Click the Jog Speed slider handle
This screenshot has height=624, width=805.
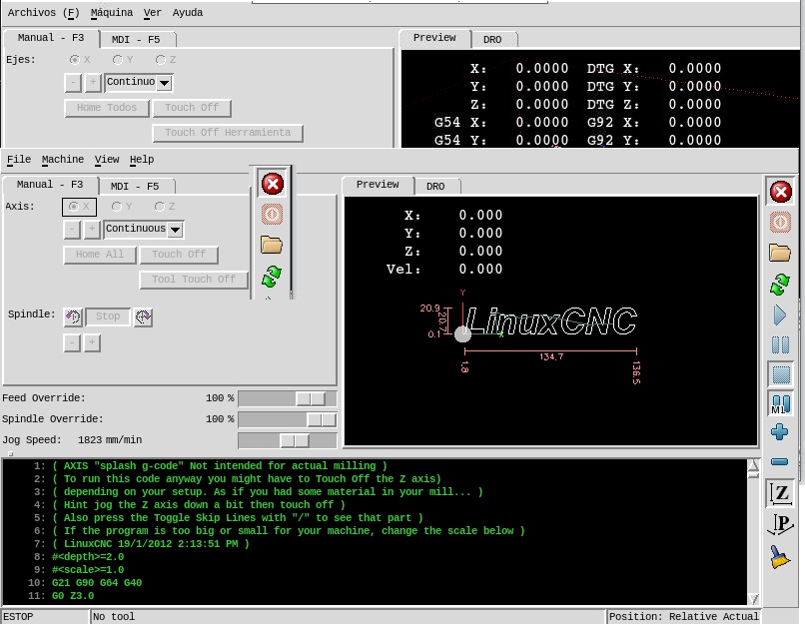[x=295, y=441]
